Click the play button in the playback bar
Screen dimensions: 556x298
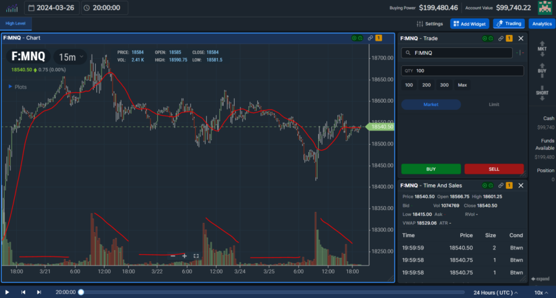coord(7,292)
